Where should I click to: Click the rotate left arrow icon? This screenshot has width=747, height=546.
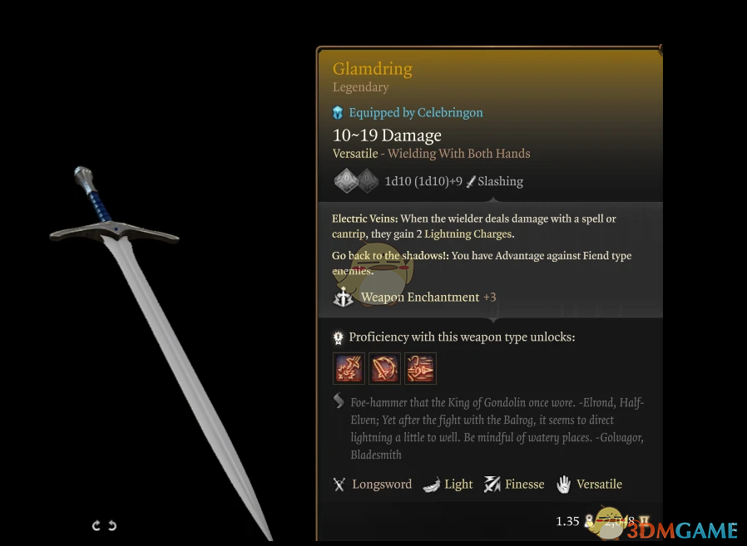pyautogui.click(x=96, y=525)
